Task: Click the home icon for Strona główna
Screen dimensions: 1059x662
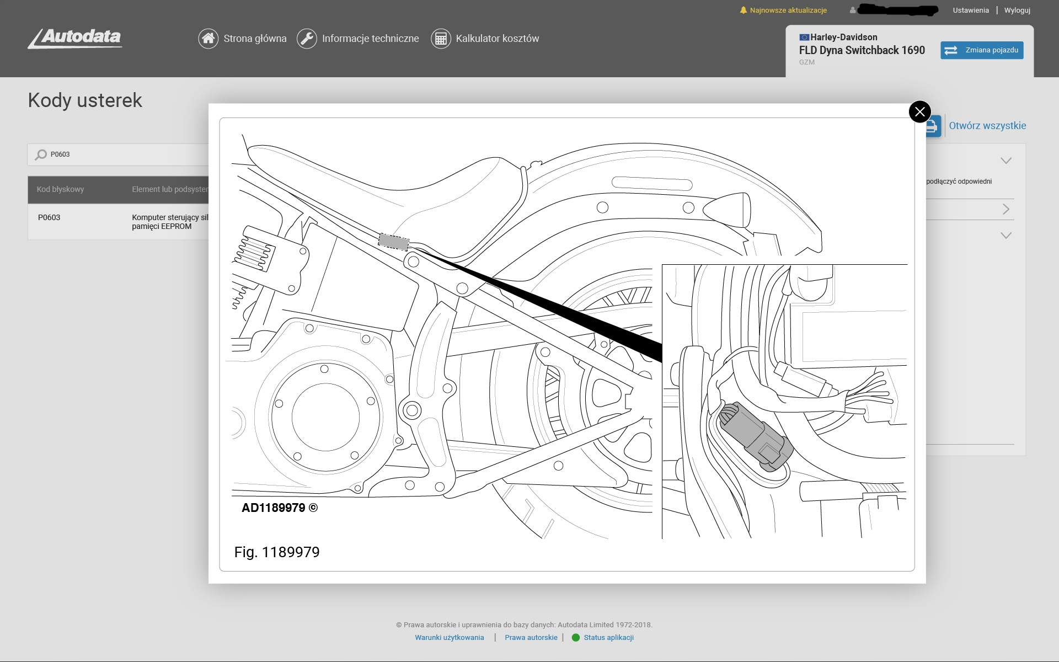Action: click(x=208, y=39)
